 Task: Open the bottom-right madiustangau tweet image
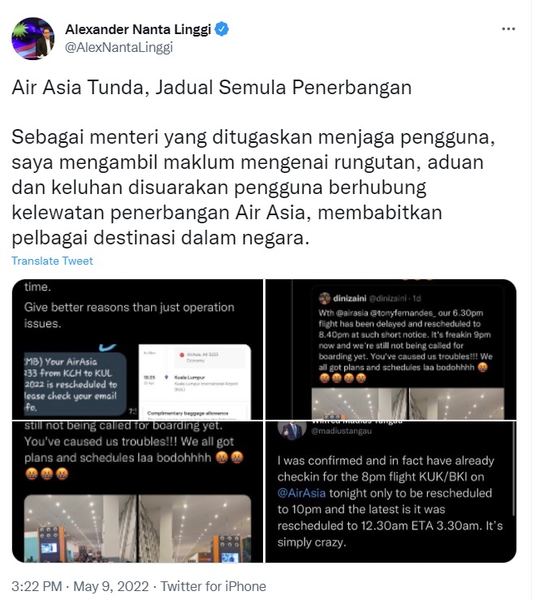point(391,492)
